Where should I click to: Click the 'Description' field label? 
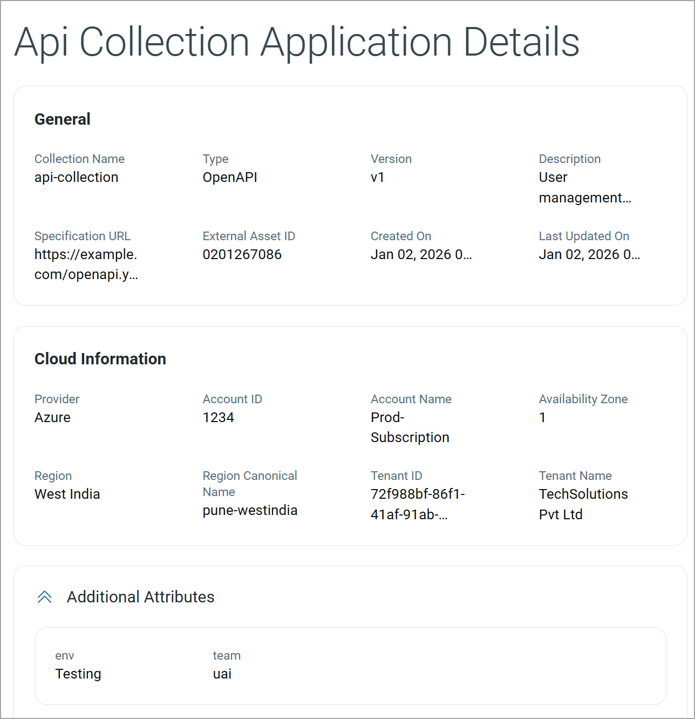570,159
